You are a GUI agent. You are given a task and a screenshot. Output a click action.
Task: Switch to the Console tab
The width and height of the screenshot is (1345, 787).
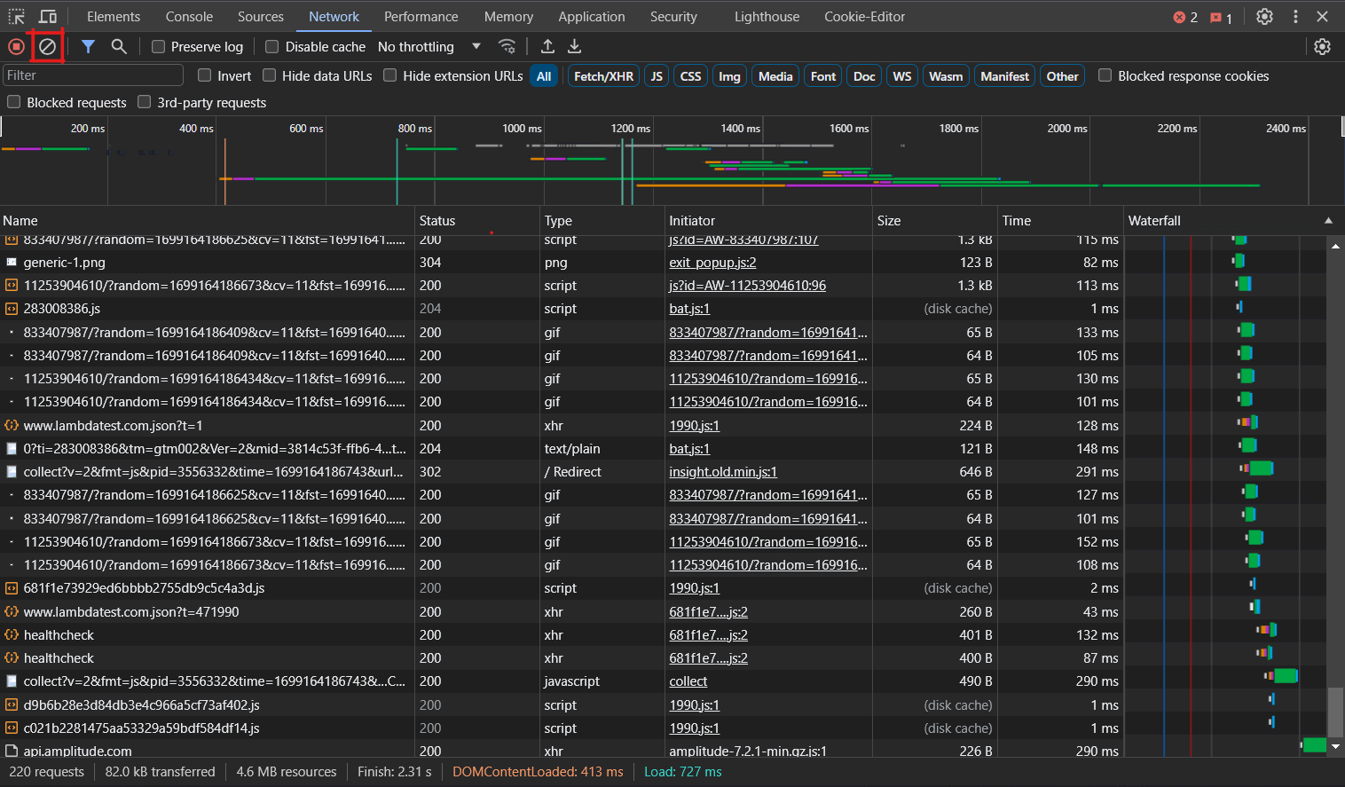coord(189,17)
